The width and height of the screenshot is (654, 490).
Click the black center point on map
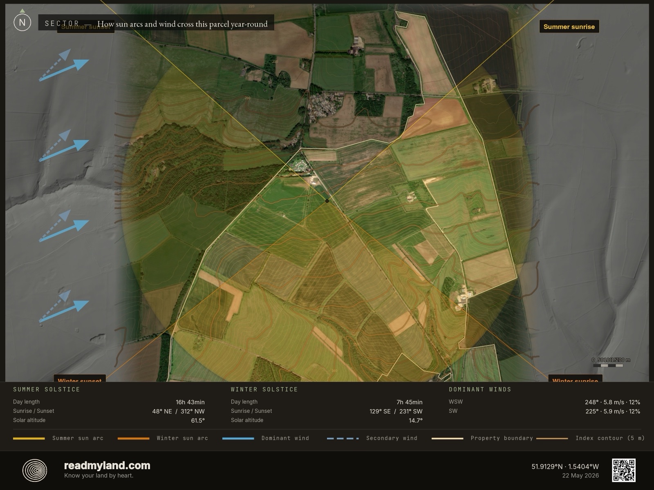[327, 200]
